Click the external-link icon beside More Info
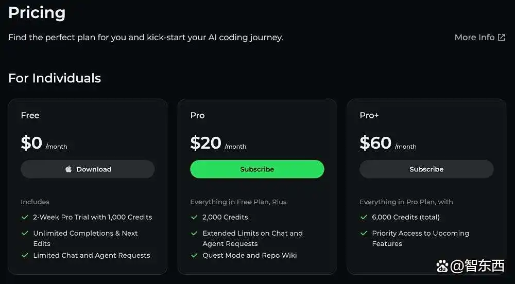This screenshot has height=284, width=515. pos(501,38)
